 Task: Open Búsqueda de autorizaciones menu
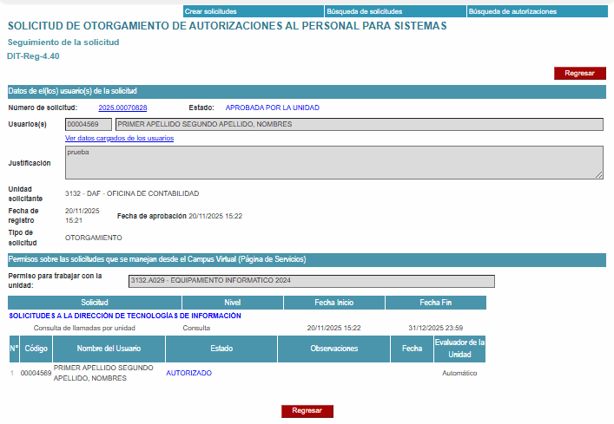point(512,11)
